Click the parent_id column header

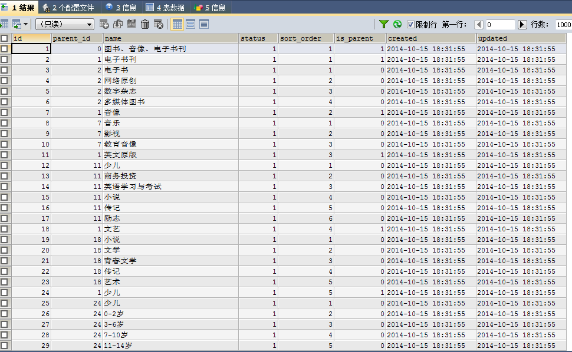(77, 38)
